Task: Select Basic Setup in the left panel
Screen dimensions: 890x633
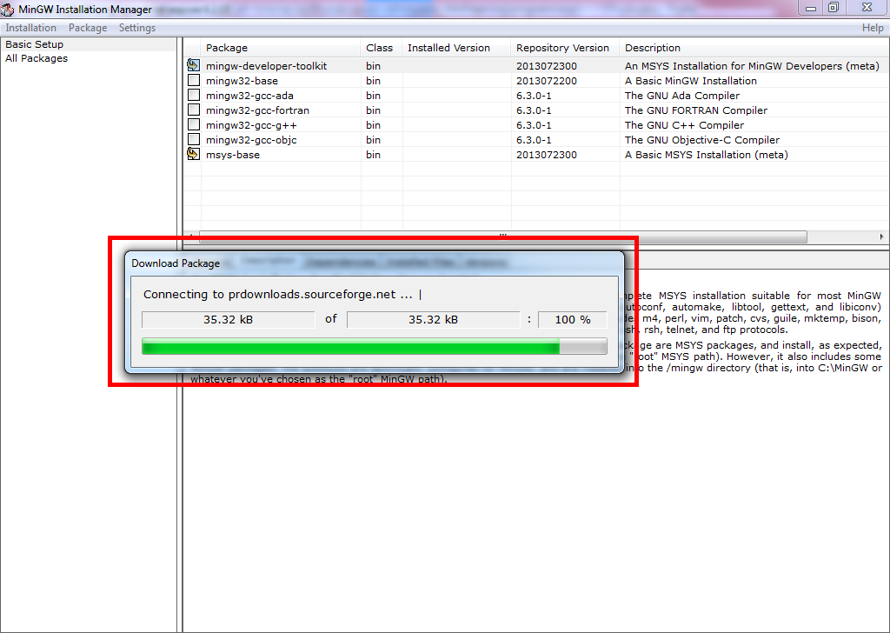Action: pyautogui.click(x=35, y=44)
